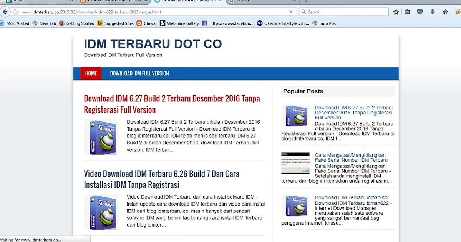Open Okezone Lifestyle bookmark
The image size is (461, 242).
[283, 23]
